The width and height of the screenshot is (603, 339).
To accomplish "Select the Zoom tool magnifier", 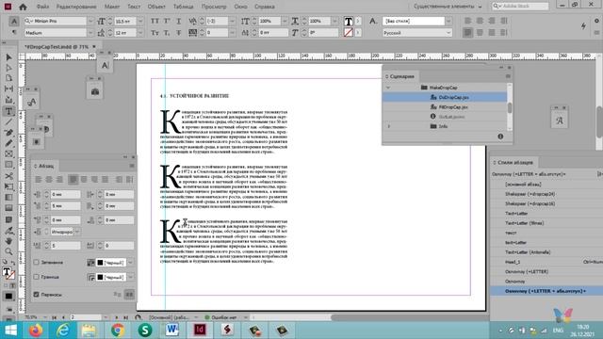I will pos(8,251).
